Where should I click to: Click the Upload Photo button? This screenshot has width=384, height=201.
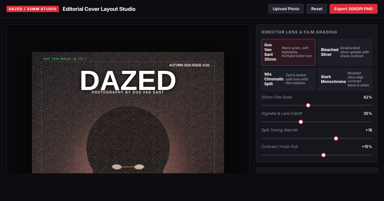tap(286, 9)
